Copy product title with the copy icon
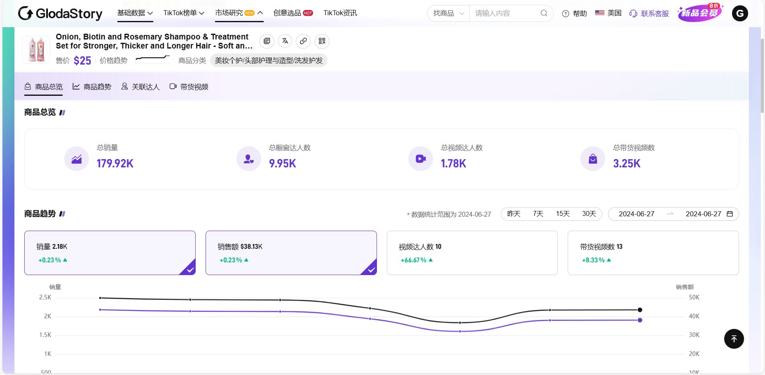This screenshot has width=765, height=375. tap(267, 41)
